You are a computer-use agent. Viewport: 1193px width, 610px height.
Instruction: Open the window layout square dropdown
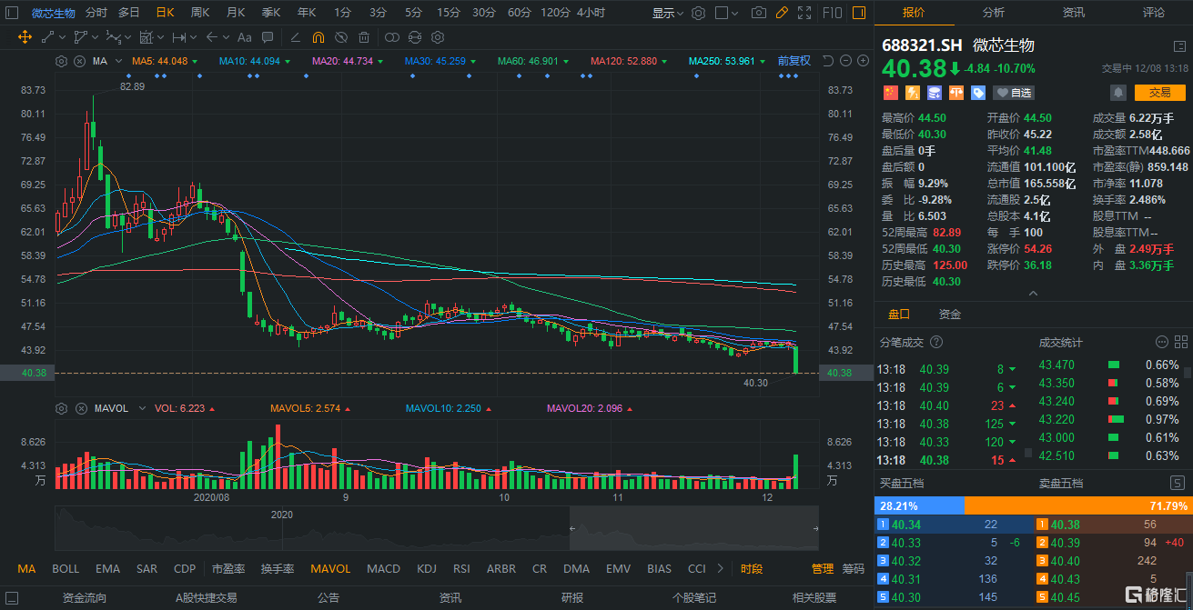click(x=726, y=13)
